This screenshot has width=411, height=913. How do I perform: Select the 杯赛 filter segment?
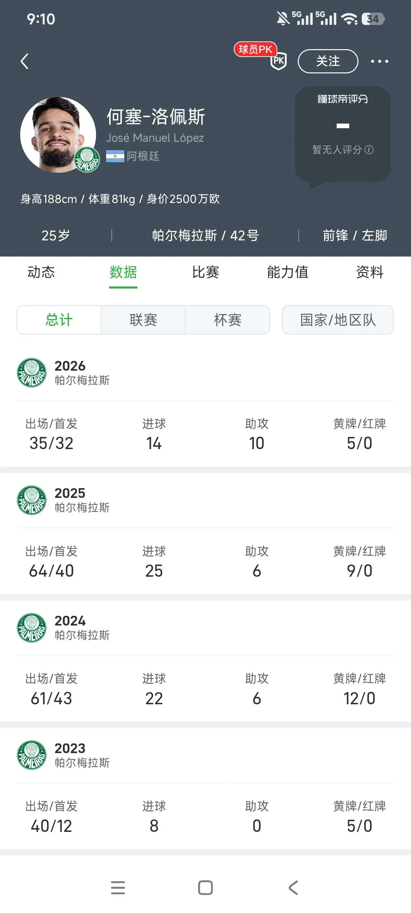coord(227,320)
